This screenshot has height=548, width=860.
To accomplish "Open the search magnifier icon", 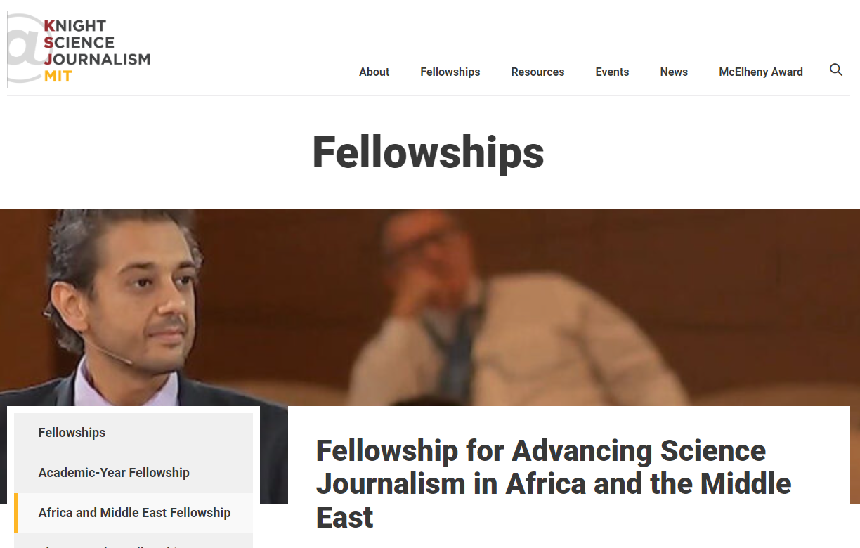I will point(836,70).
